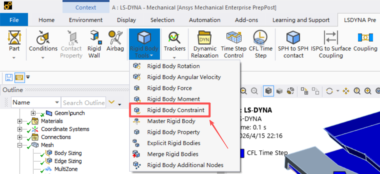Open the Learning and Support tab
The width and height of the screenshot is (380, 174).
click(301, 20)
